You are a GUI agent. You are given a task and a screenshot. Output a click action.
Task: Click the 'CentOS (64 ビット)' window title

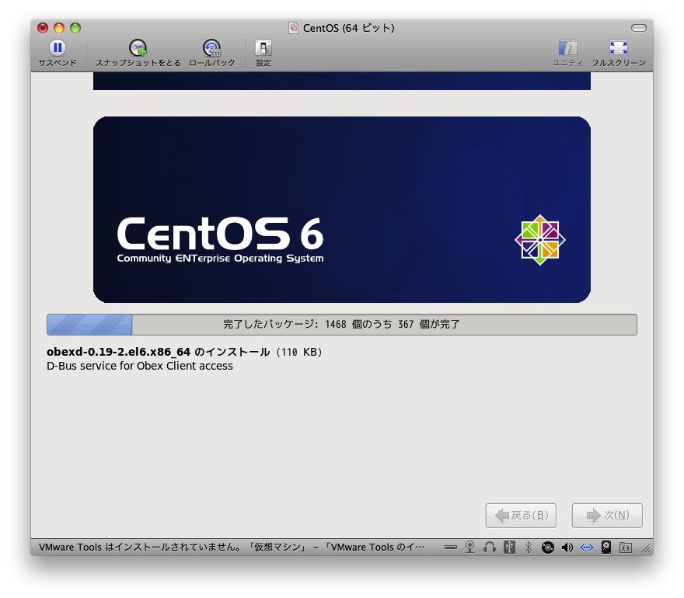348,28
